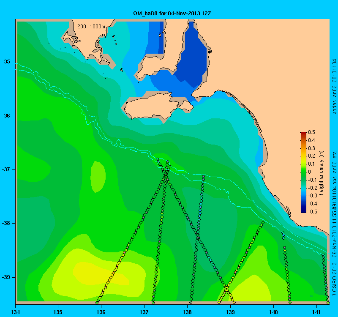Click the colorbar label positive '0.4'
This screenshot has width=338, height=317.
coord(311,140)
